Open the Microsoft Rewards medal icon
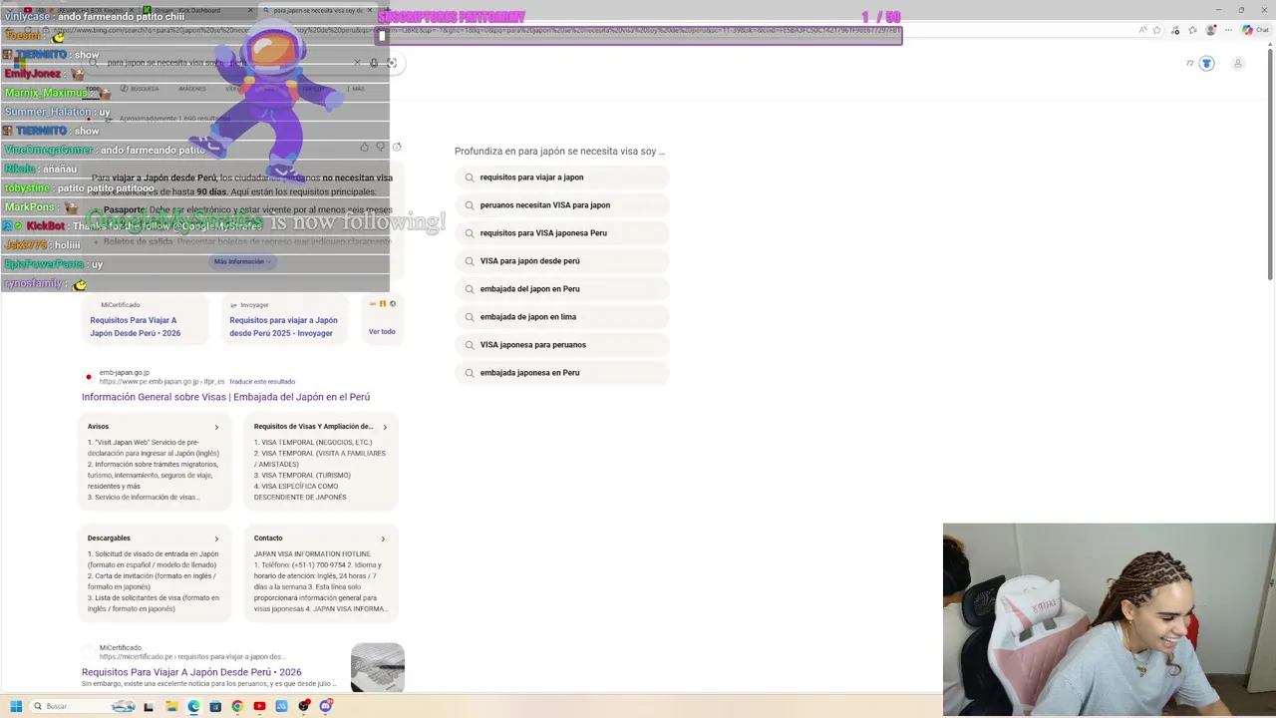The image size is (1276, 718). click(1206, 64)
